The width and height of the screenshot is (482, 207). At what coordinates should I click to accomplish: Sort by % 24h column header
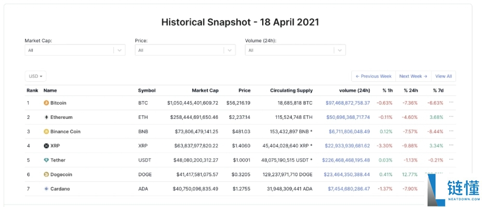click(411, 91)
